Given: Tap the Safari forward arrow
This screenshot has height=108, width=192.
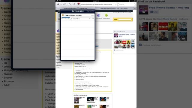Looking at the screenshot, I should [61, 4].
